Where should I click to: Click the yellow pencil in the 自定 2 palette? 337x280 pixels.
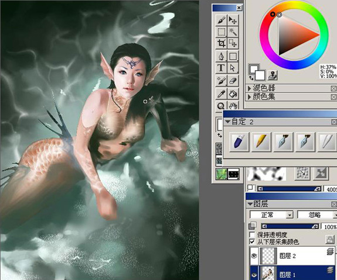click(261, 141)
